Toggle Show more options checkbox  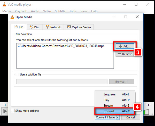pyautogui.click(x=13, y=111)
